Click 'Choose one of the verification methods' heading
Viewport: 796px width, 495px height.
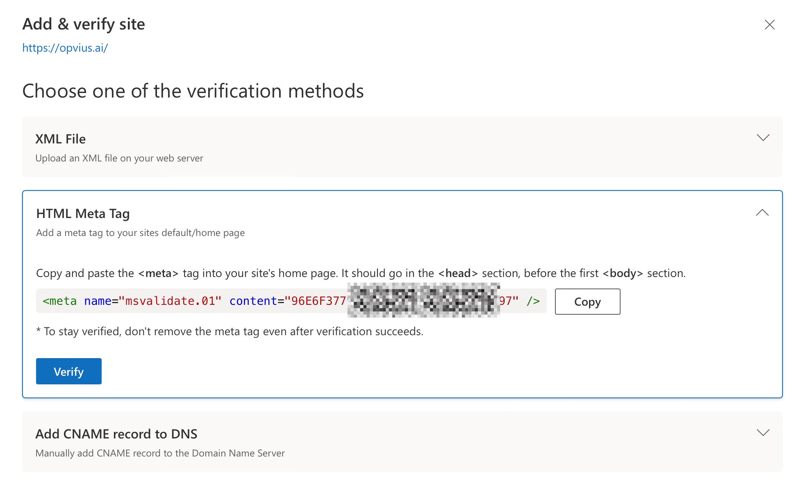[x=193, y=91]
